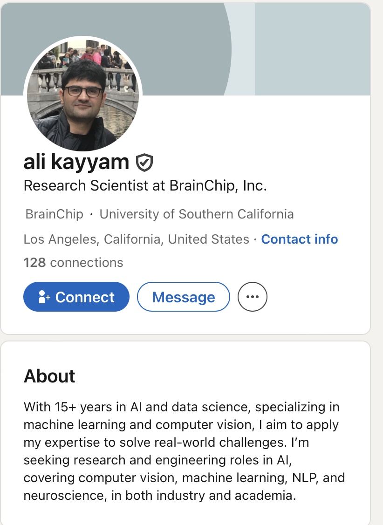Click the Los Angeles, California location text

136,239
